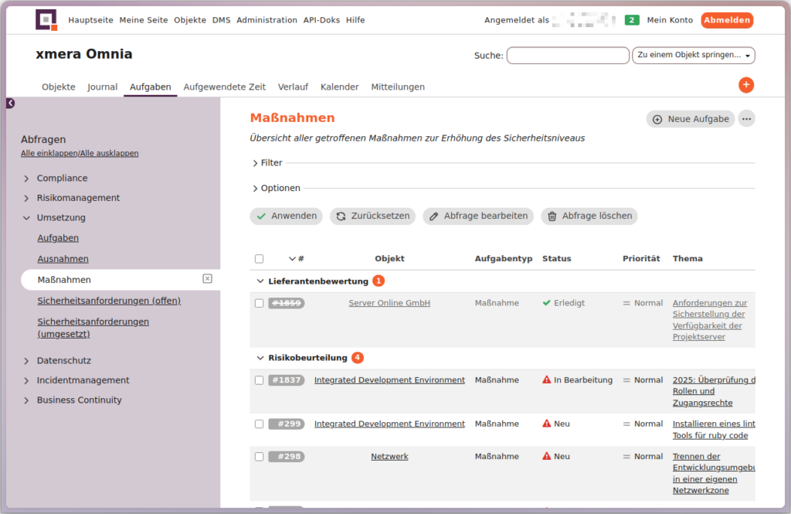Expand Compliance in the sidebar
791x514 pixels.
[x=62, y=178]
